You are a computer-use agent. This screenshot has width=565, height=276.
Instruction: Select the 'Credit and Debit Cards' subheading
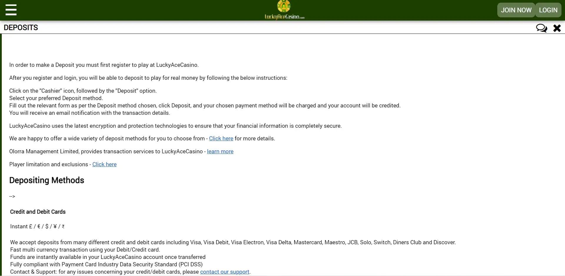[x=38, y=212]
